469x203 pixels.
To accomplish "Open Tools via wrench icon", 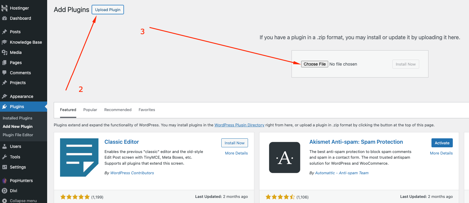I will click(x=5, y=157).
